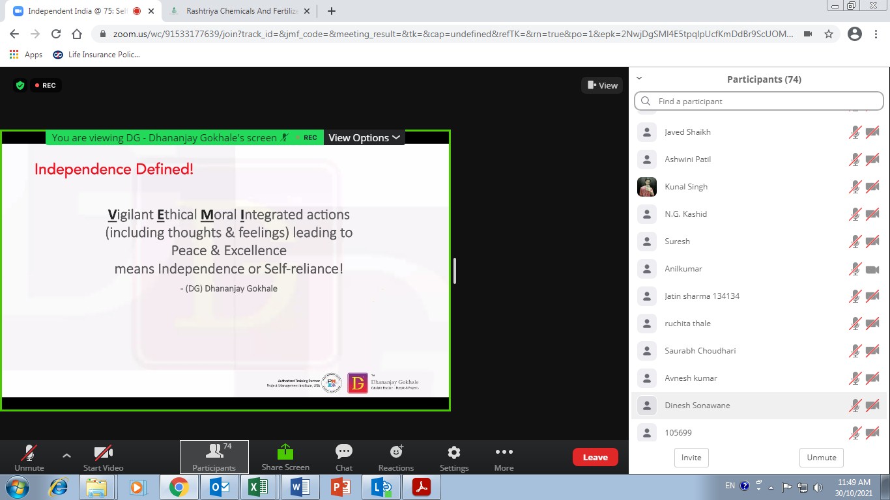
Task: Open audio options arrow beside Unmute
Action: [x=66, y=456]
